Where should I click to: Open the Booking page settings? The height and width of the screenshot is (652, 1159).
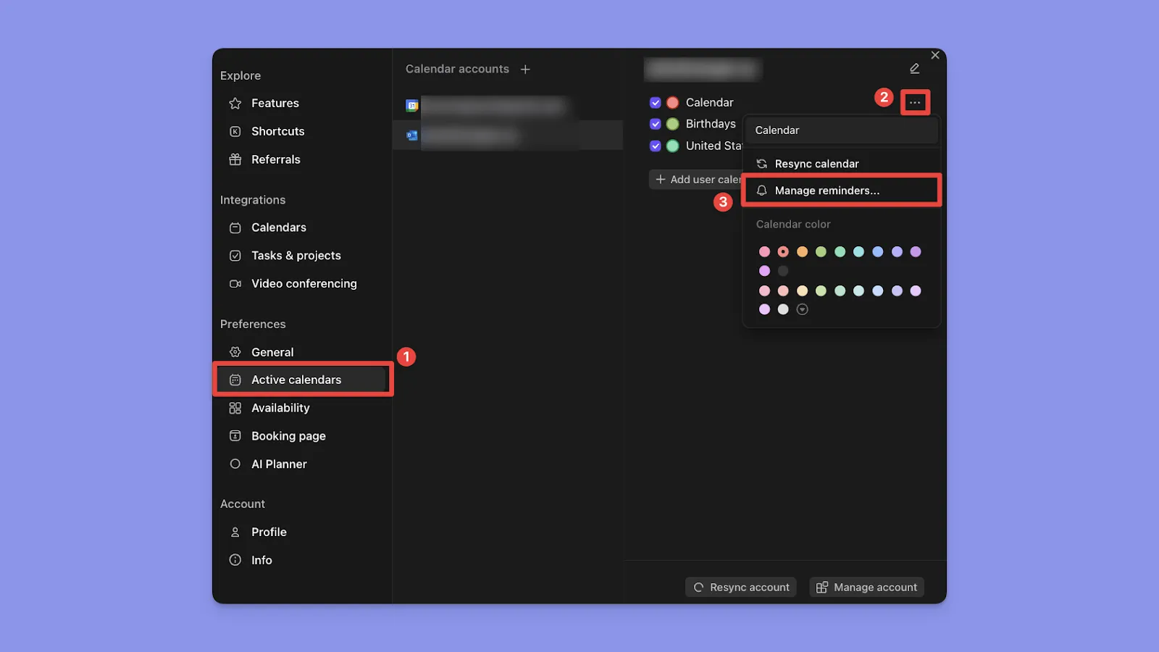pyautogui.click(x=288, y=435)
